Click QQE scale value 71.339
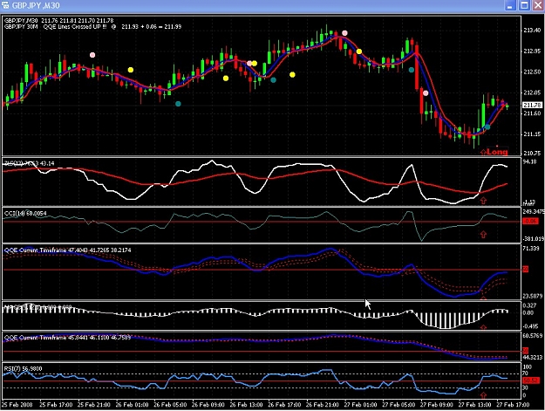545x411 pixels. pyautogui.click(x=531, y=249)
